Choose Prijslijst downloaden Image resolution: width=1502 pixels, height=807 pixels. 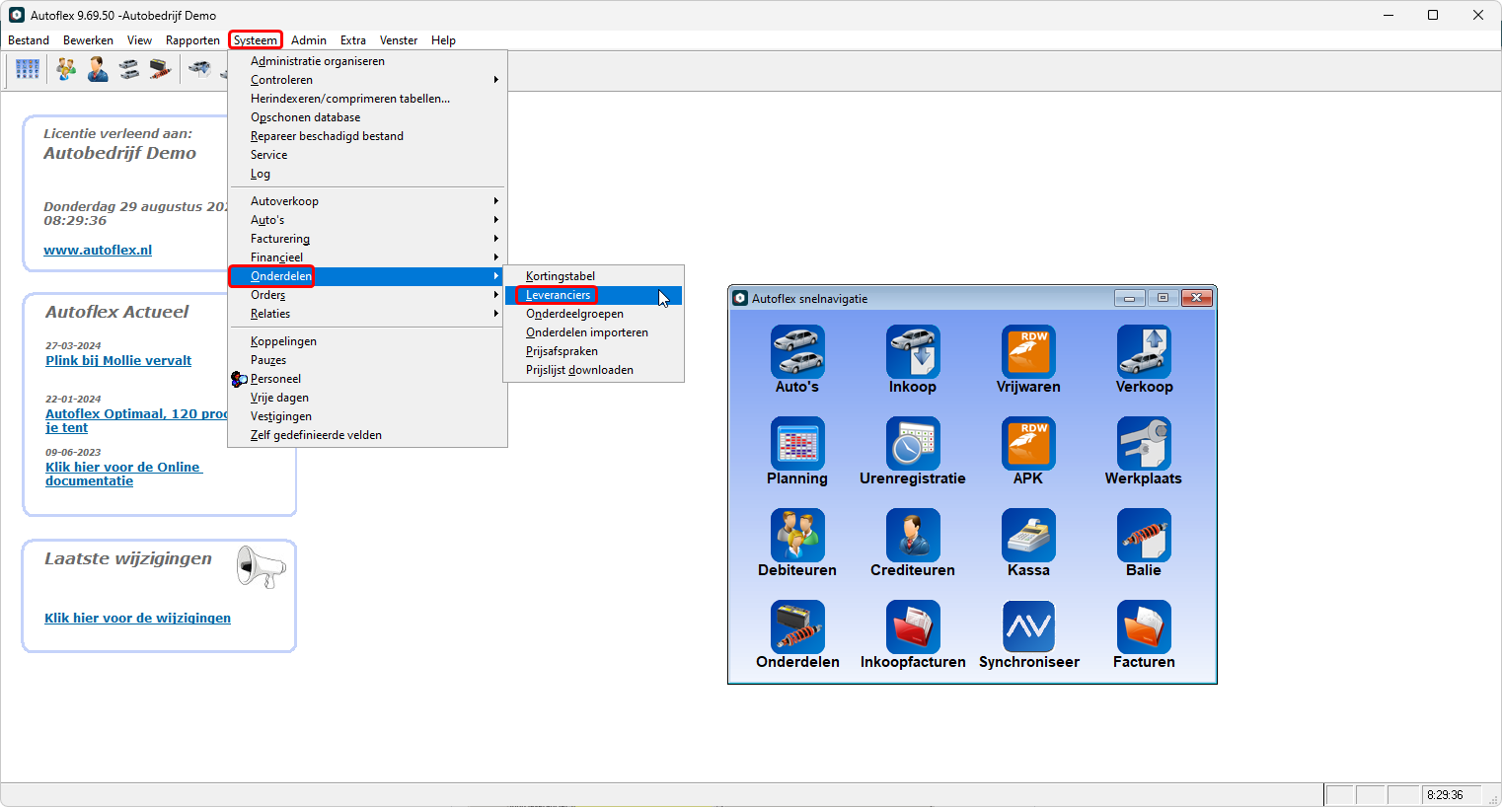point(593,370)
